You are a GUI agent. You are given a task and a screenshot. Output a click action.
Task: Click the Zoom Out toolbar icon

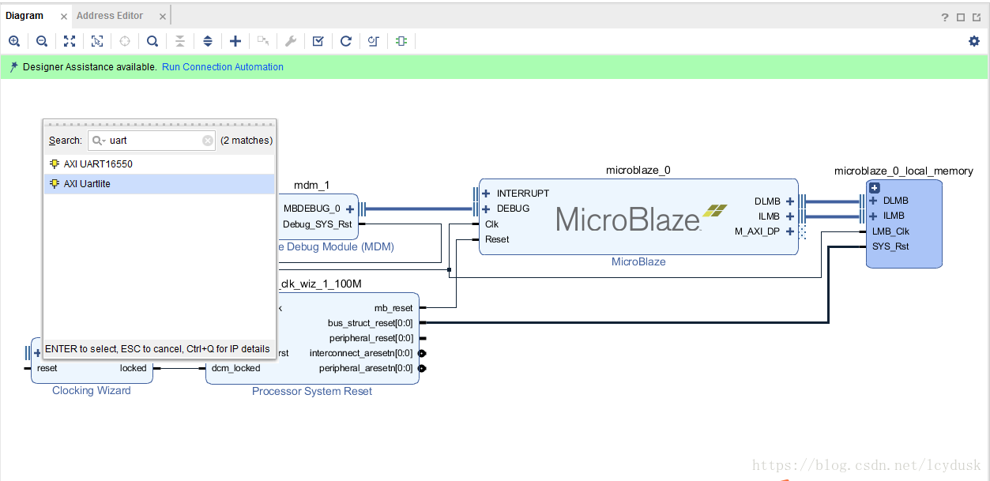pyautogui.click(x=42, y=41)
